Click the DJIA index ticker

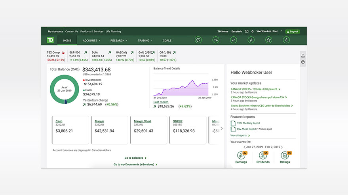(x=102, y=56)
